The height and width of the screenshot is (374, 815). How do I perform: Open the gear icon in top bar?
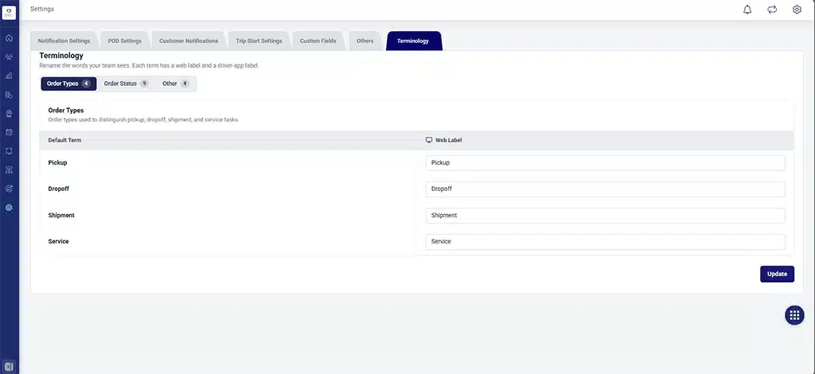pos(797,10)
